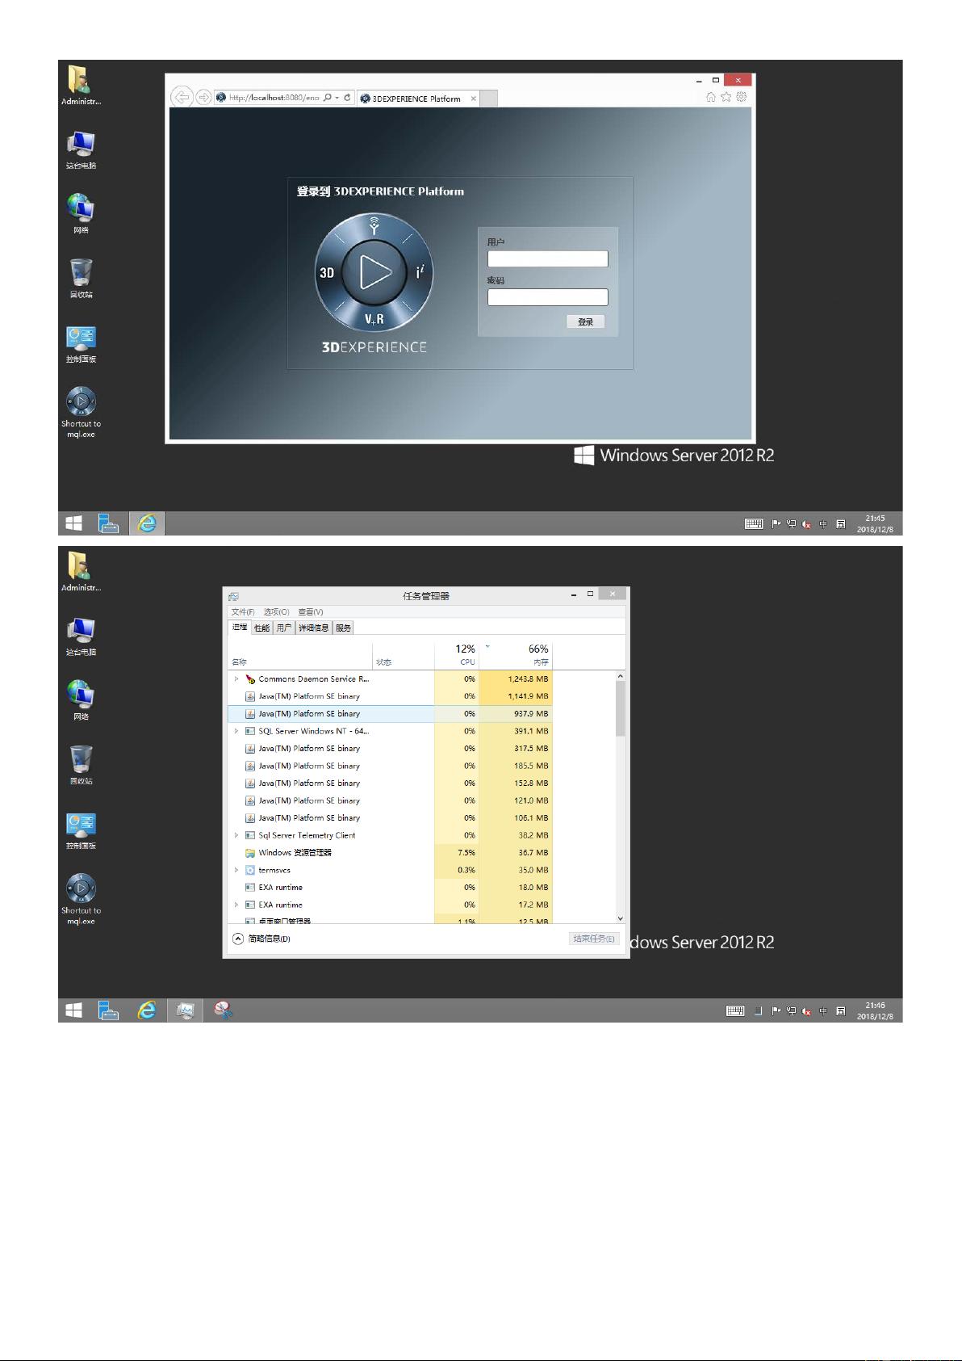Click the Start button on the 21:46 taskbar
962x1361 pixels.
73,1010
